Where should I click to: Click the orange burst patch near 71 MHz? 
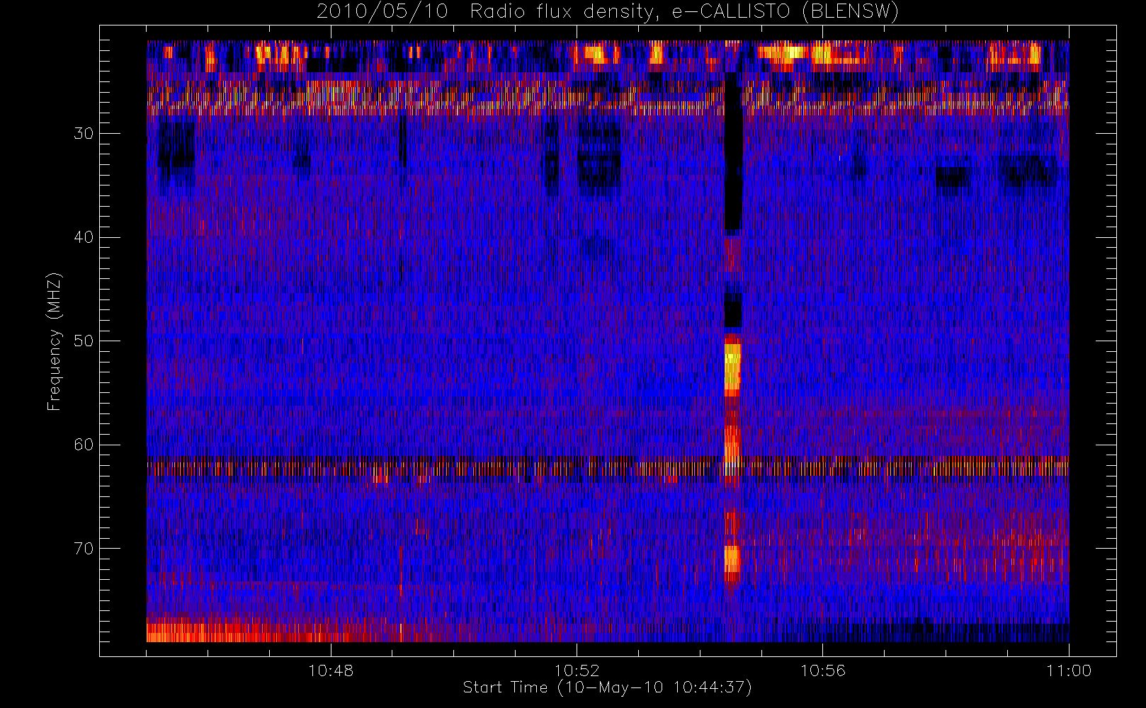[x=732, y=559]
